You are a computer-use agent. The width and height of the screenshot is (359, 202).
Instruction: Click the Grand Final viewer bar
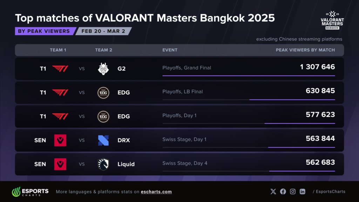tap(249, 76)
